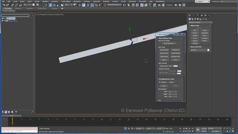This screenshot has height=134, width=238.
Task: Click the Connect Bones button
Action: 176,53
